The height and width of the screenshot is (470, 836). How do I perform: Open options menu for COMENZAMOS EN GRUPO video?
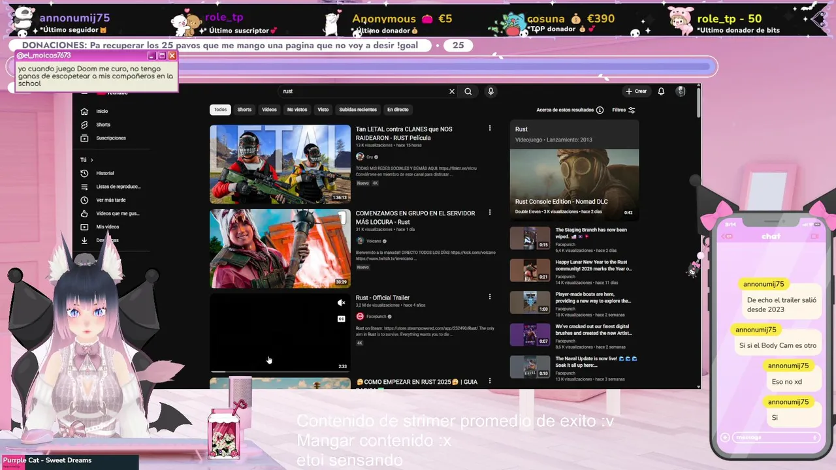click(x=490, y=213)
